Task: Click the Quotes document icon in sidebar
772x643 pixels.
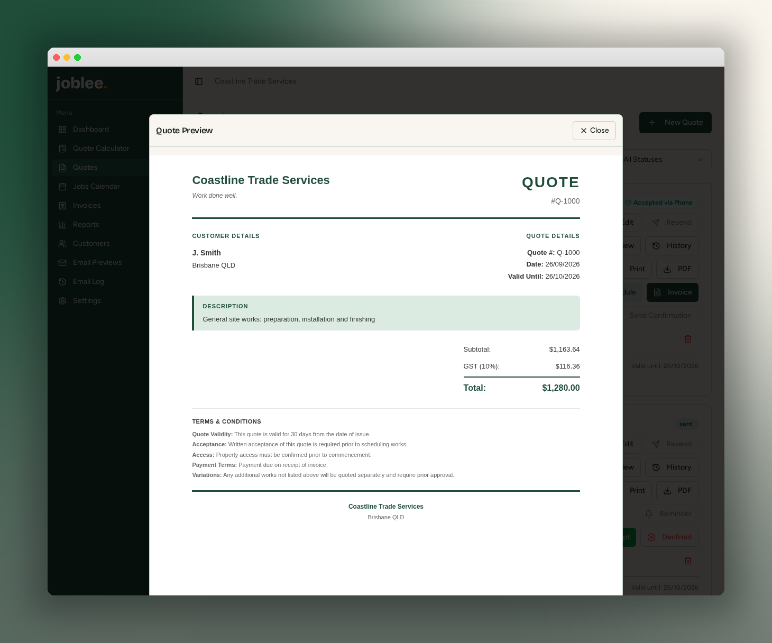Action: point(62,168)
